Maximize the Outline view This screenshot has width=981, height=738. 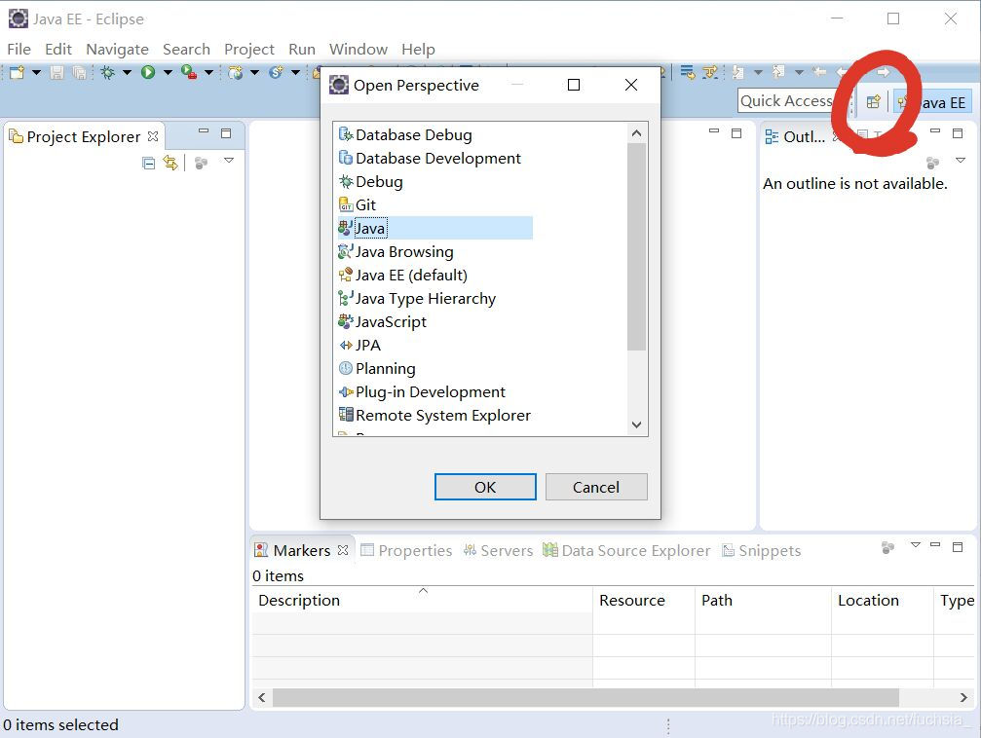pos(958,133)
